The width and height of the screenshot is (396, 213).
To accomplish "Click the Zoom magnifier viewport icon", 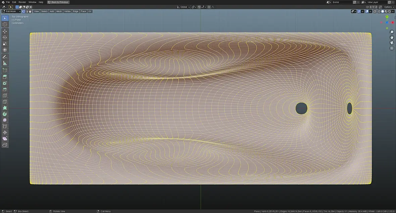I will coord(392,32).
